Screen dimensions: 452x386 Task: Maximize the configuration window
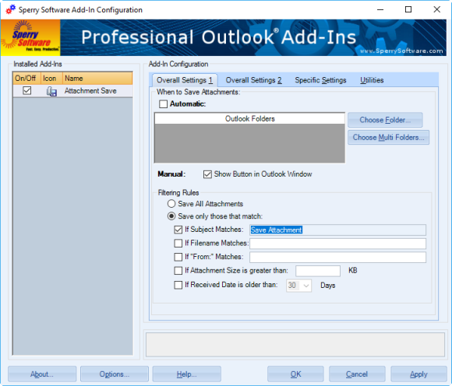click(408, 9)
